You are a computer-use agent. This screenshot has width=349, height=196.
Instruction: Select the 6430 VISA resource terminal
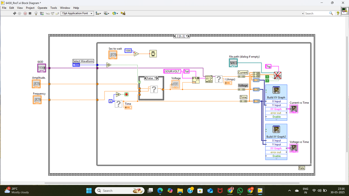pos(42,68)
